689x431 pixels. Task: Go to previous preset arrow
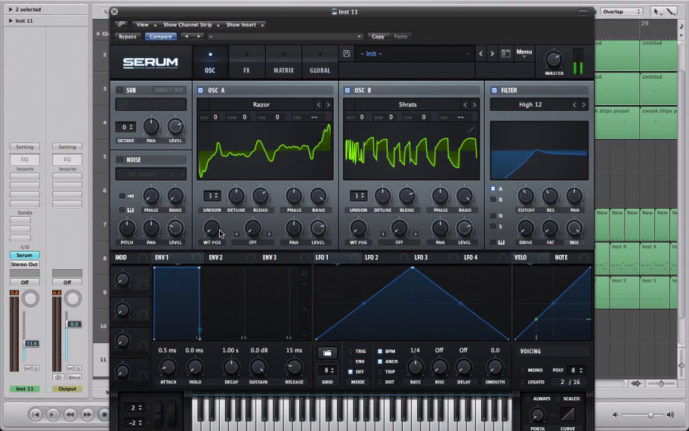[480, 54]
